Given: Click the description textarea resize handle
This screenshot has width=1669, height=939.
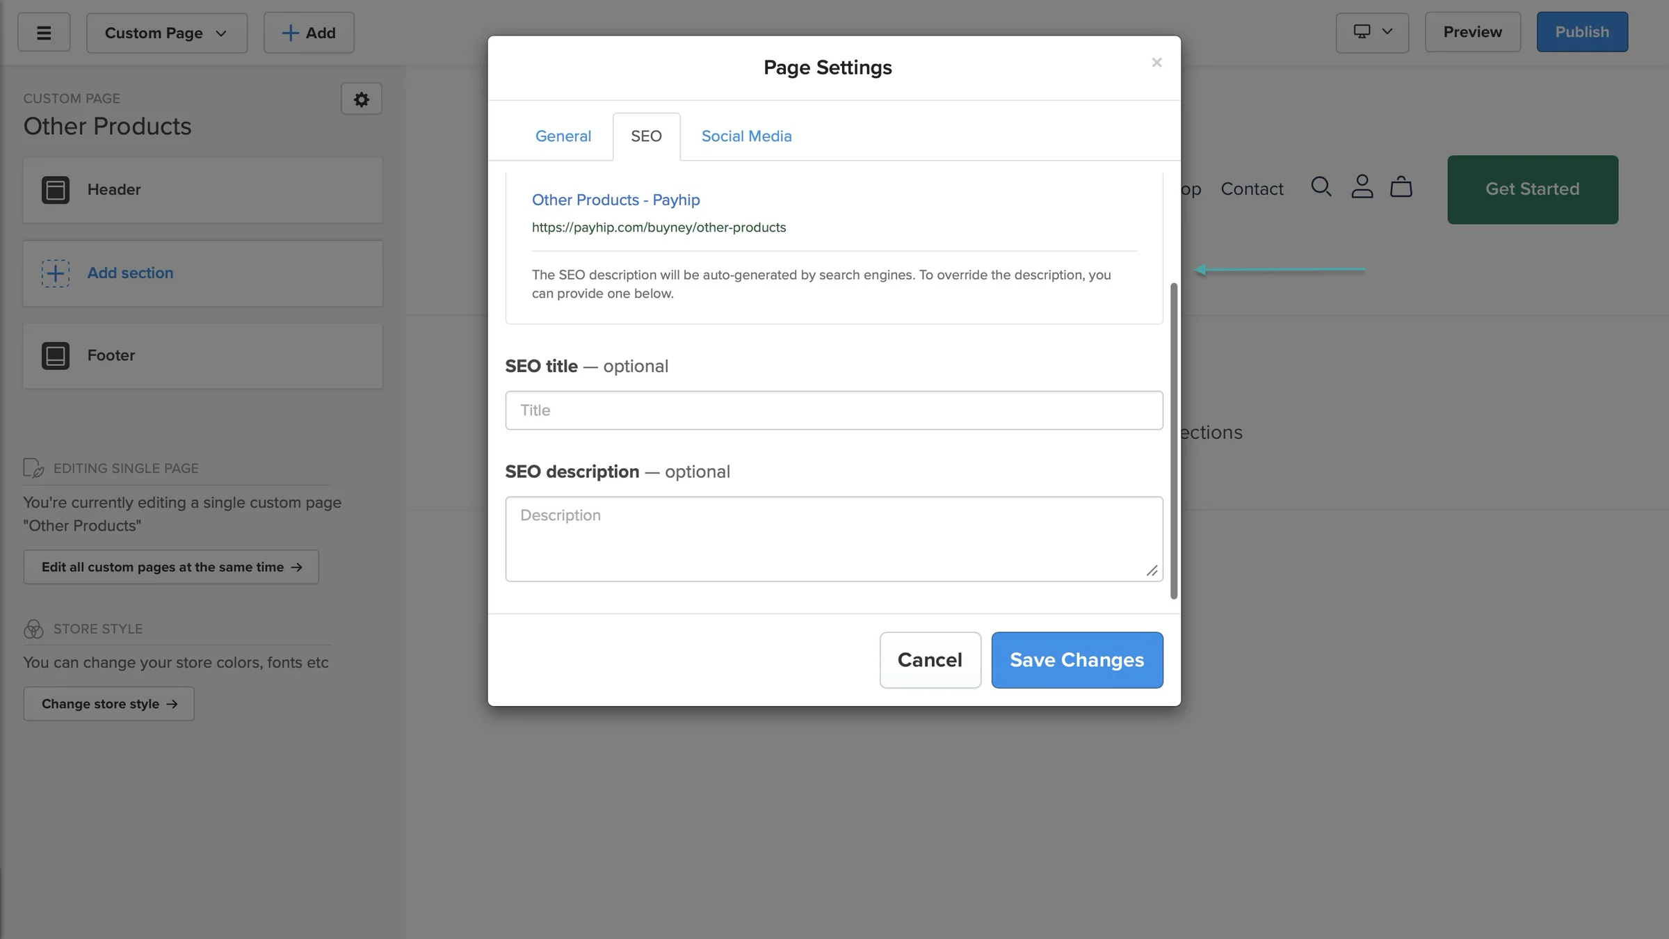Looking at the screenshot, I should (1152, 571).
